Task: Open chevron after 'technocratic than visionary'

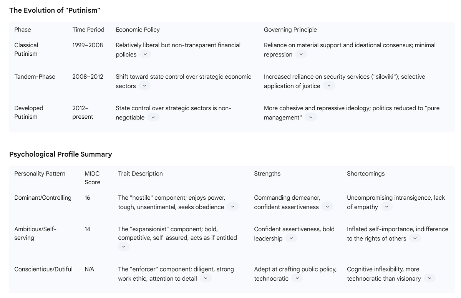Action: point(429,278)
